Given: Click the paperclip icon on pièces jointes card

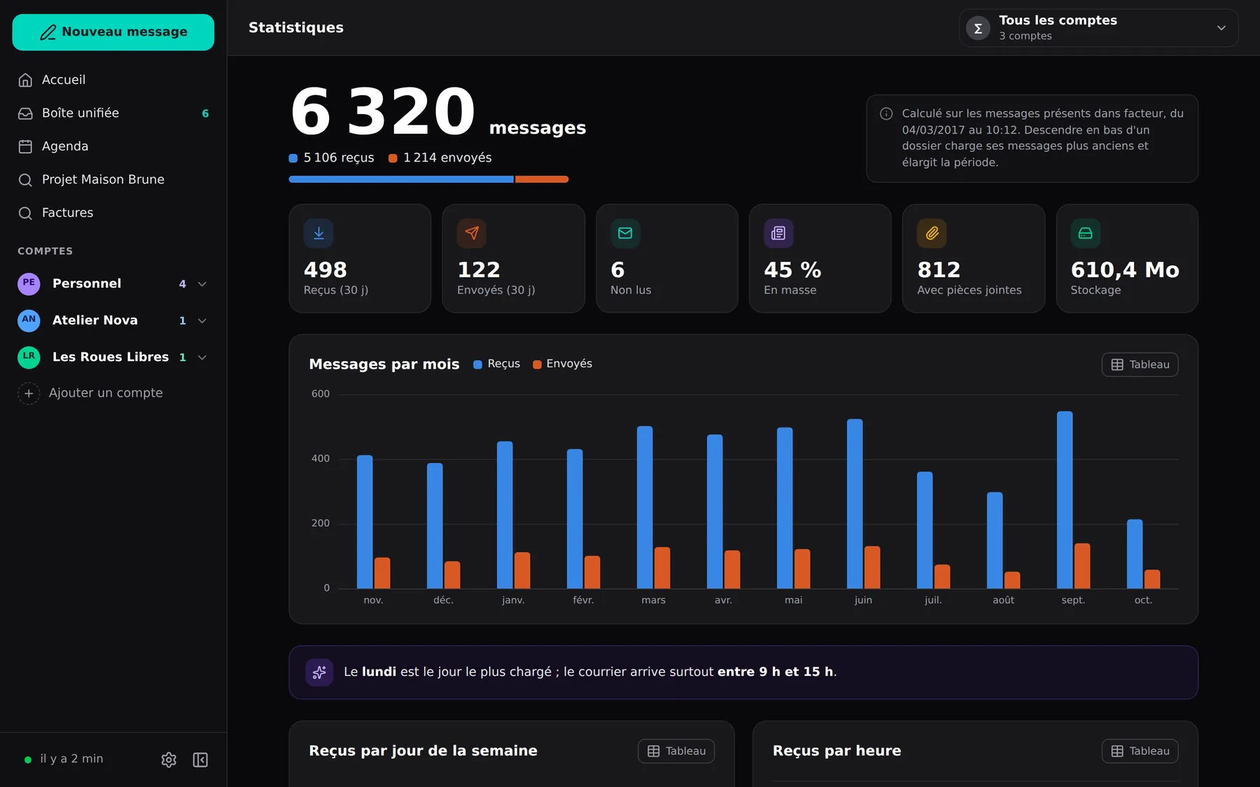Looking at the screenshot, I should click(x=932, y=233).
